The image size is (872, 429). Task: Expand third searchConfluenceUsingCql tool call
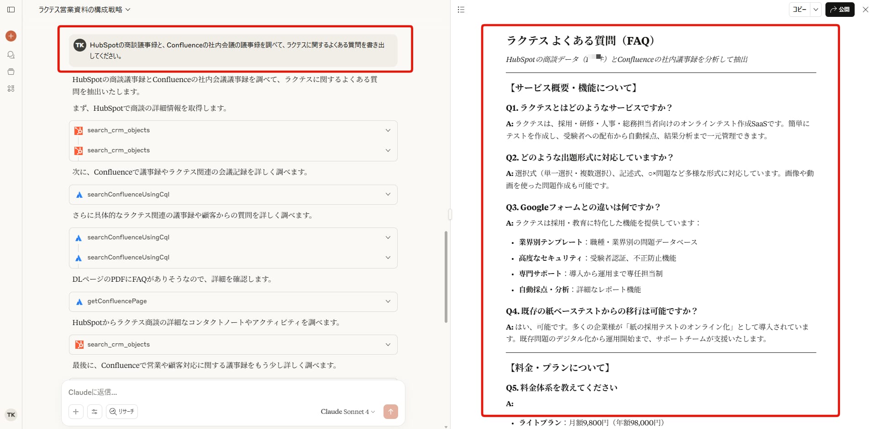pos(233,258)
